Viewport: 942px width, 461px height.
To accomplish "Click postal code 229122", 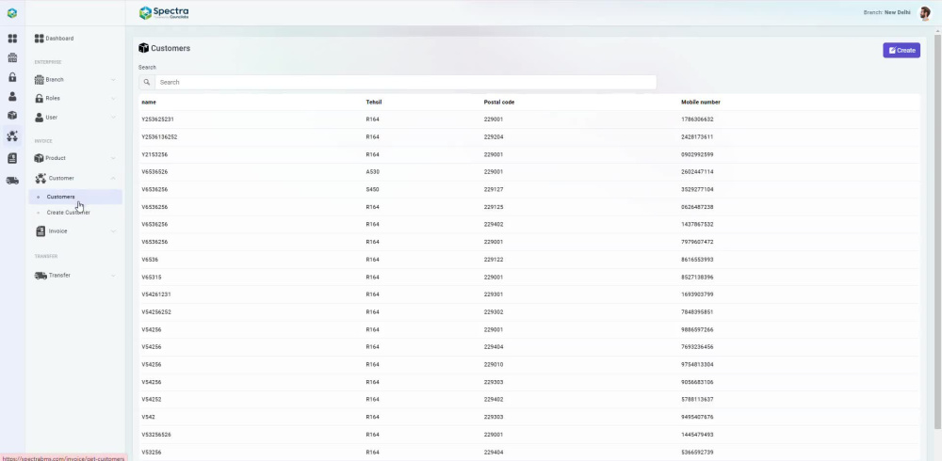I will coord(494,260).
